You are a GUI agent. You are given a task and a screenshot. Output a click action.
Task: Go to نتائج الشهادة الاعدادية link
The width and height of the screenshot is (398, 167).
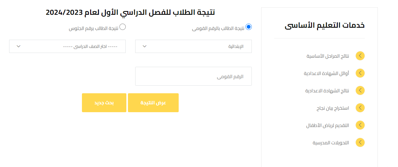(x=327, y=91)
